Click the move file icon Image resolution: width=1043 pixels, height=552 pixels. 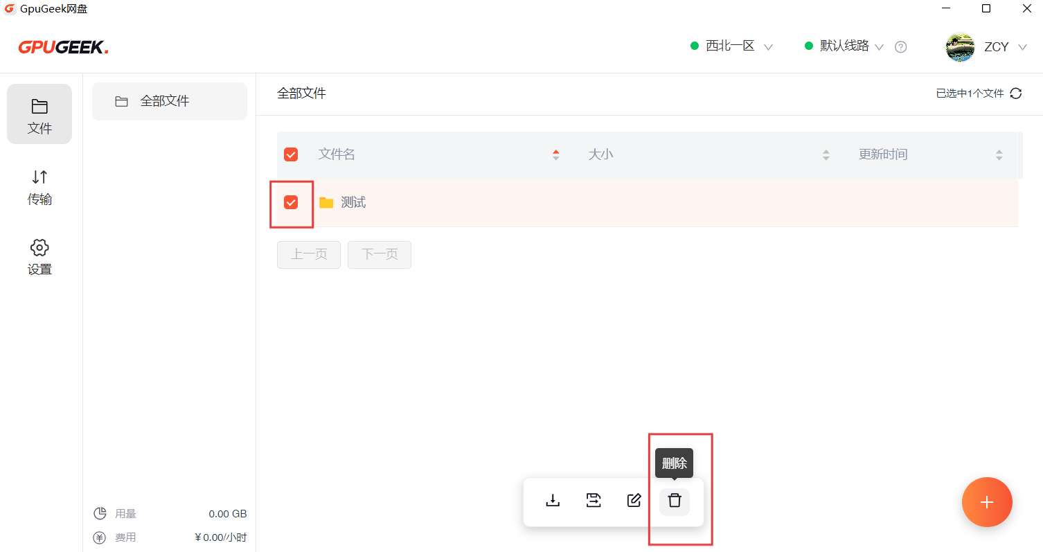pos(594,501)
